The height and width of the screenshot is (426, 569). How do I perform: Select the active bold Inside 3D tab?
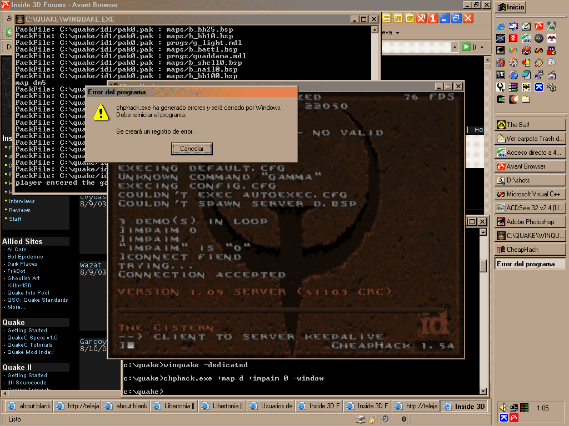(x=464, y=406)
